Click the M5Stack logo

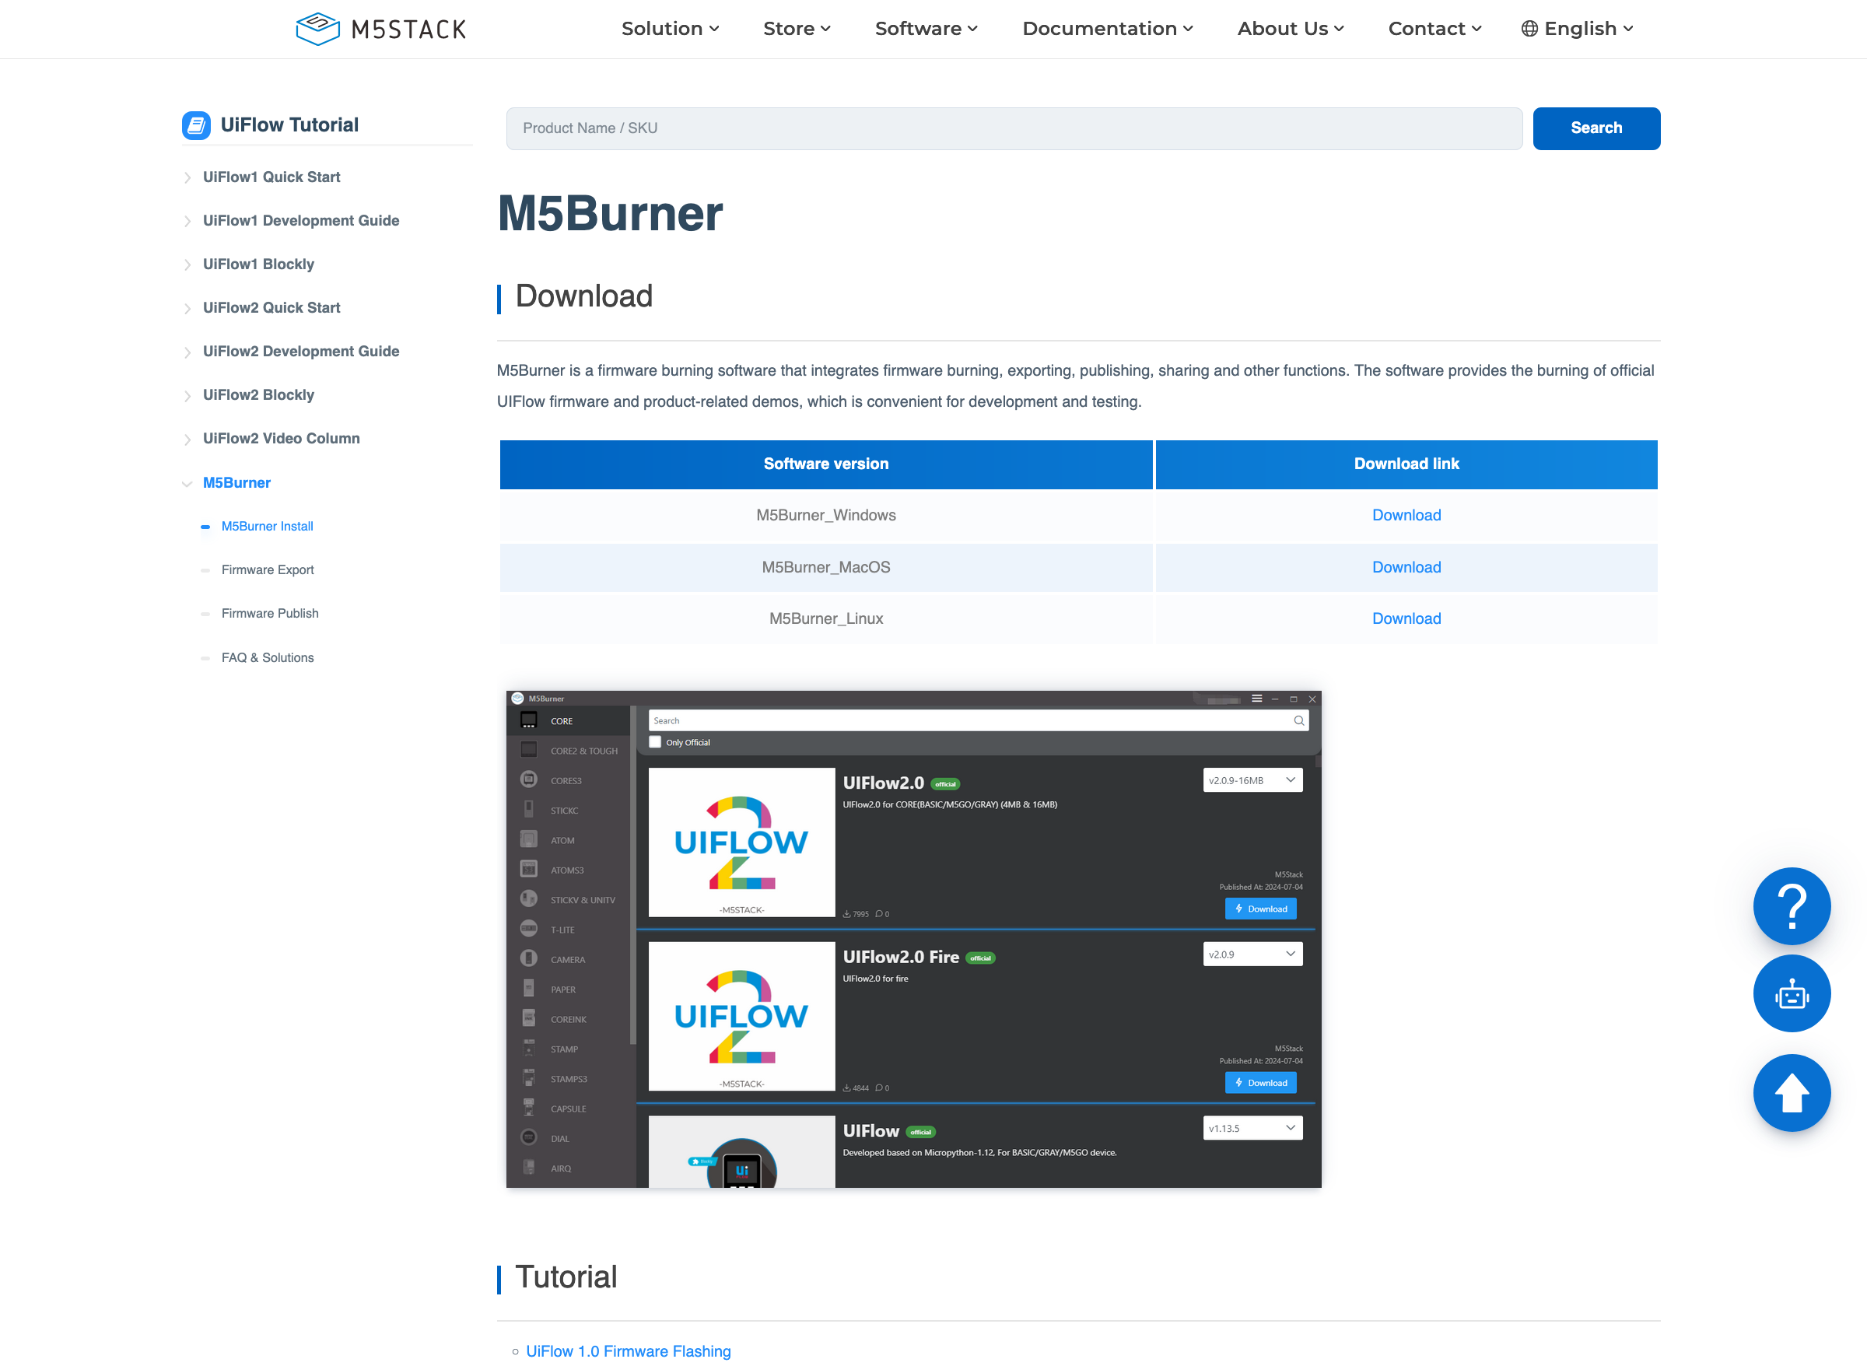pos(381,29)
